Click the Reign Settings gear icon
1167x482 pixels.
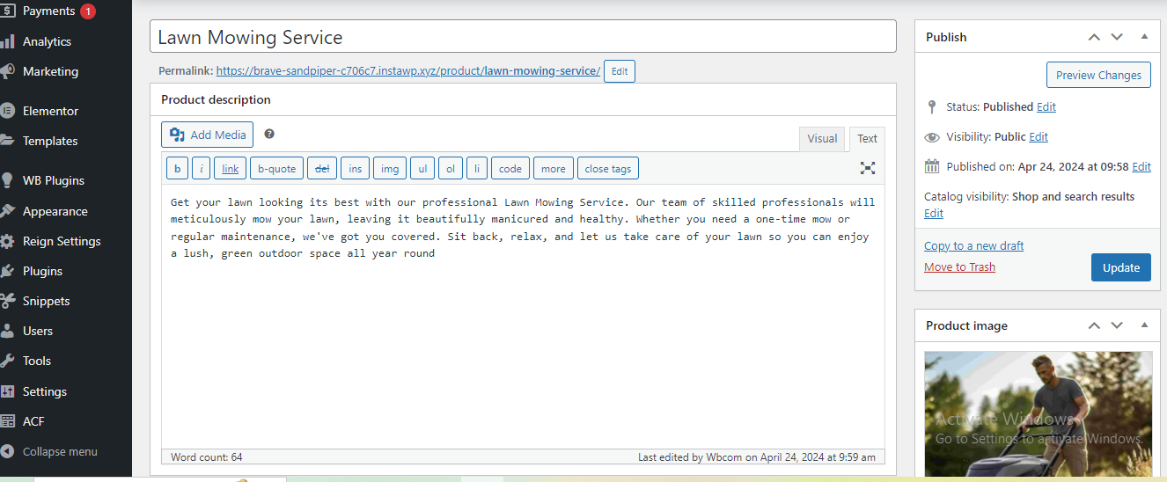tap(8, 241)
